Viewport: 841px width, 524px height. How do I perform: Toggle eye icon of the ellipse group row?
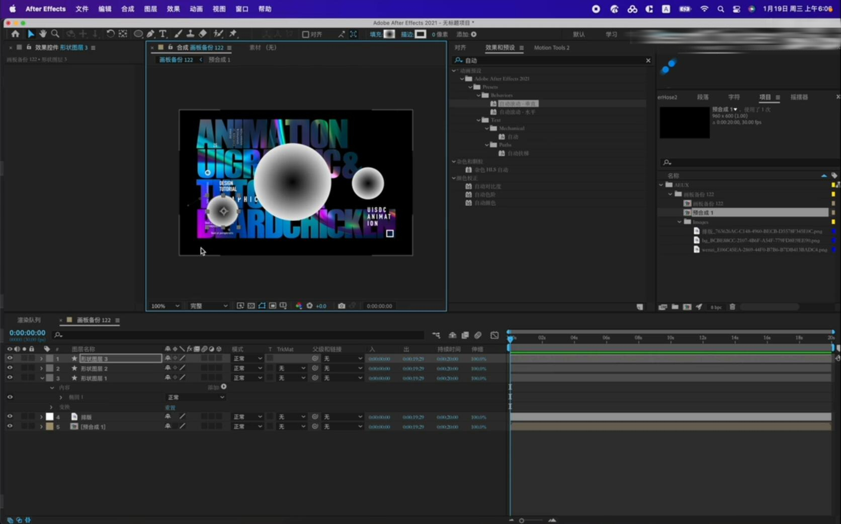[10, 397]
